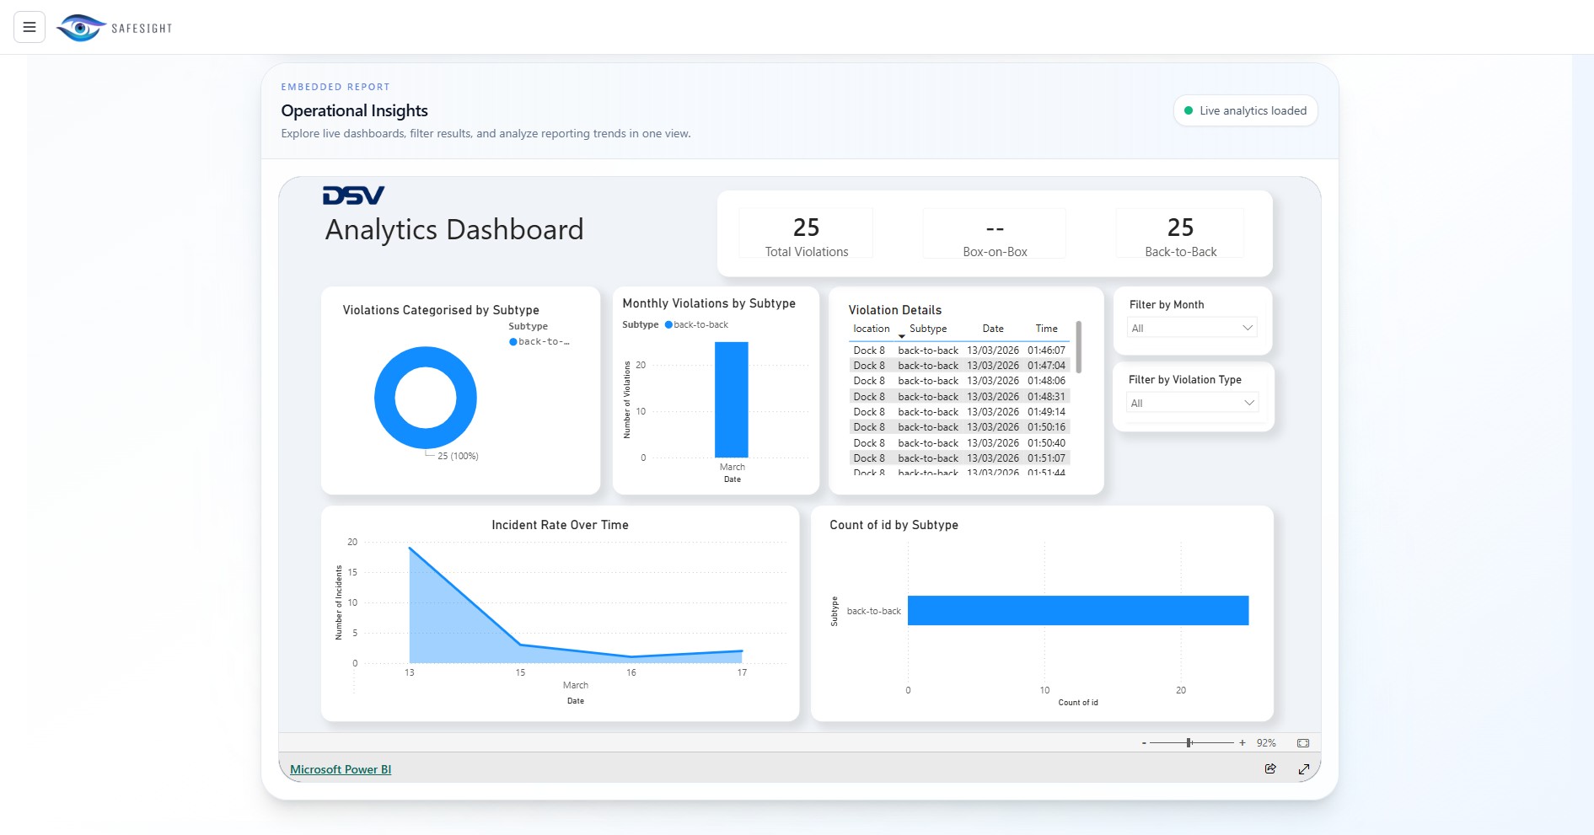Open the Microsoft Power BI link

(341, 769)
